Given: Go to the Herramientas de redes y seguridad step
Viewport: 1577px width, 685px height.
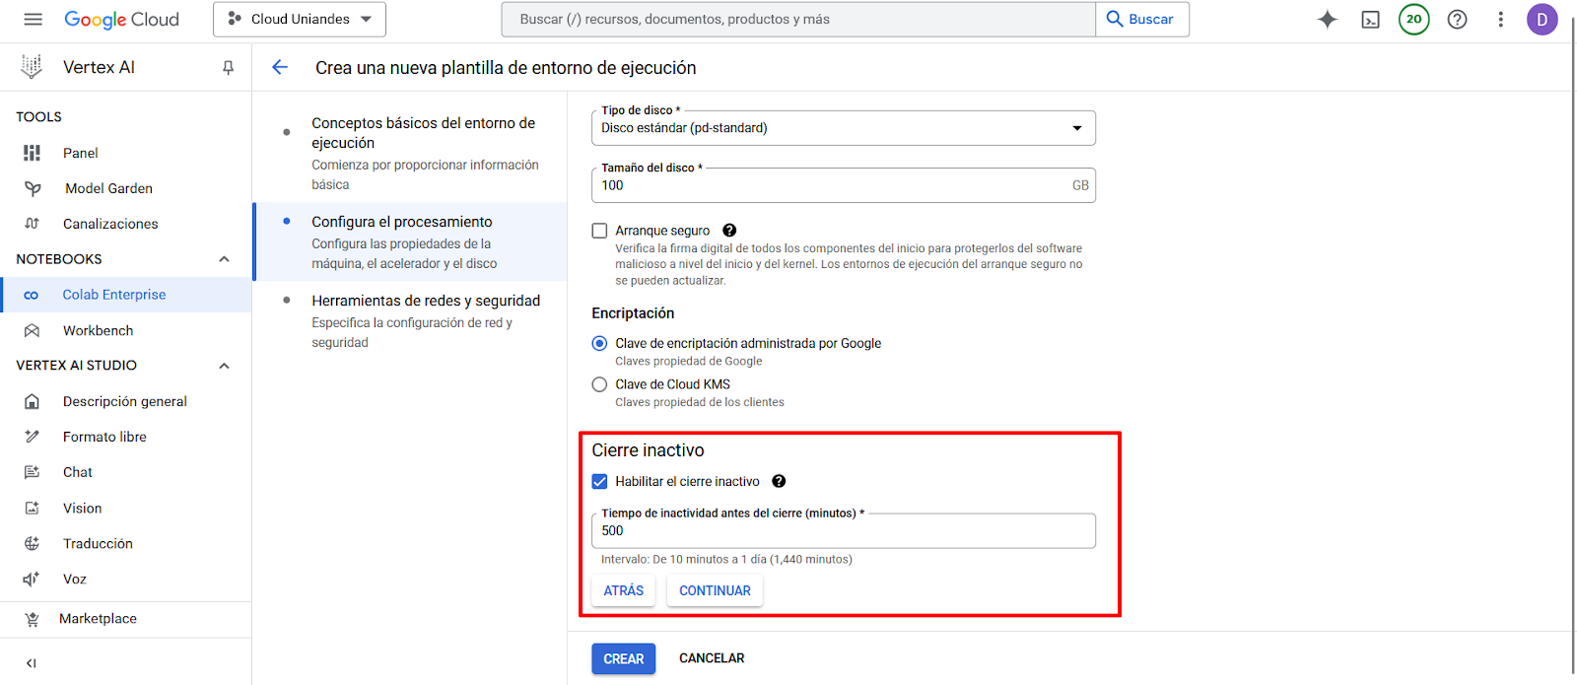Looking at the screenshot, I should click(x=426, y=301).
